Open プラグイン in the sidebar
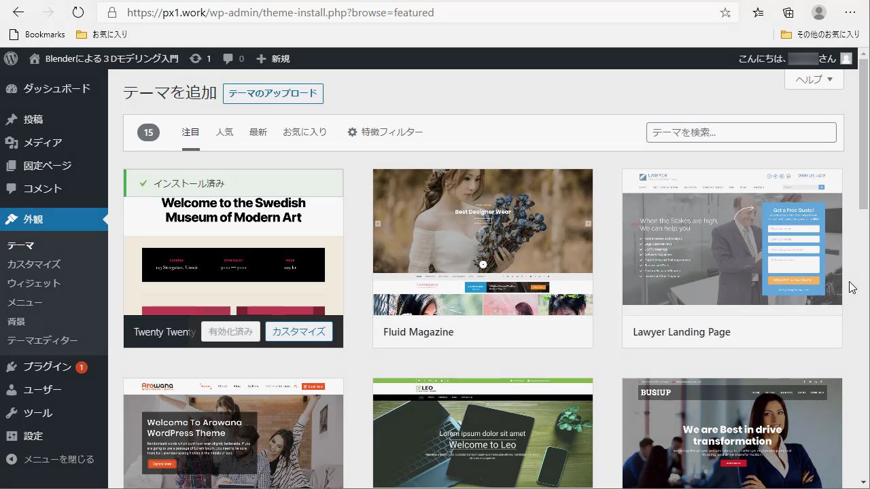This screenshot has width=870, height=489. (47, 367)
